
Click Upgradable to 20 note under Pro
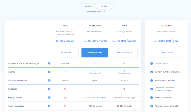click(x=124, y=73)
